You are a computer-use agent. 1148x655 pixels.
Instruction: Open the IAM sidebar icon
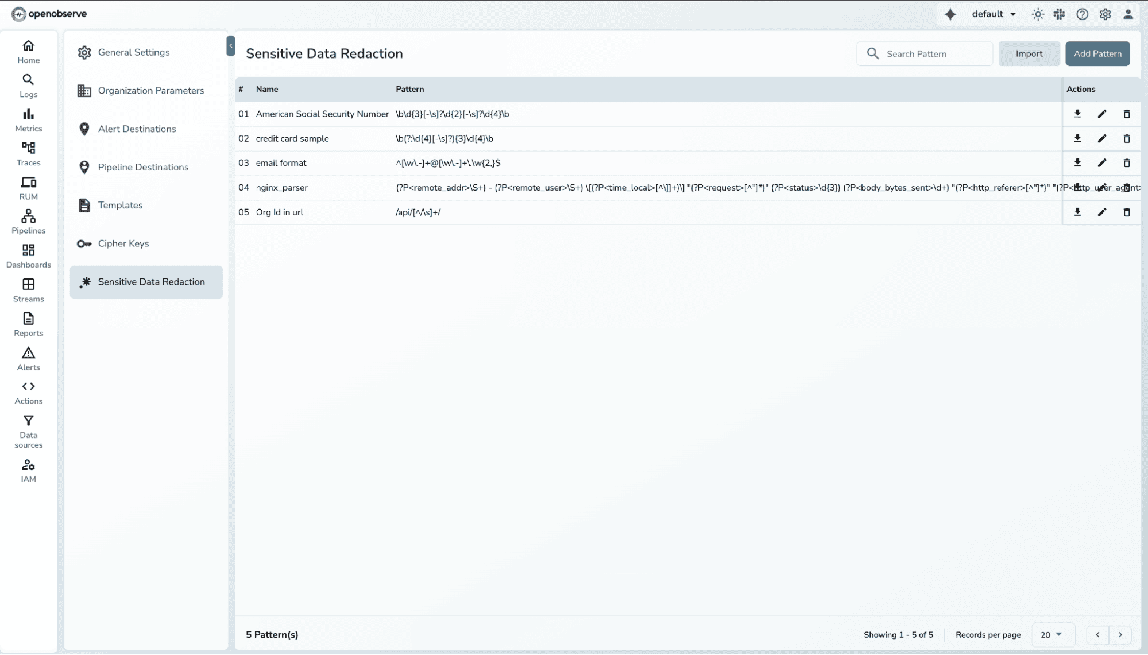[x=28, y=470]
